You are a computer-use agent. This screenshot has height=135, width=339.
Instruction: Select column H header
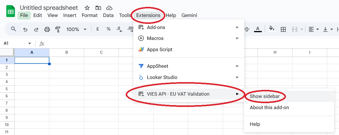coord(275,52)
